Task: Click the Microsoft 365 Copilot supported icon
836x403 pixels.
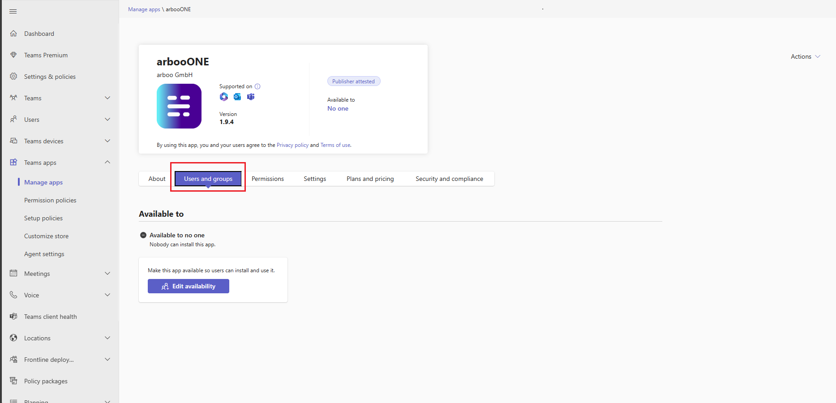Action: point(224,97)
